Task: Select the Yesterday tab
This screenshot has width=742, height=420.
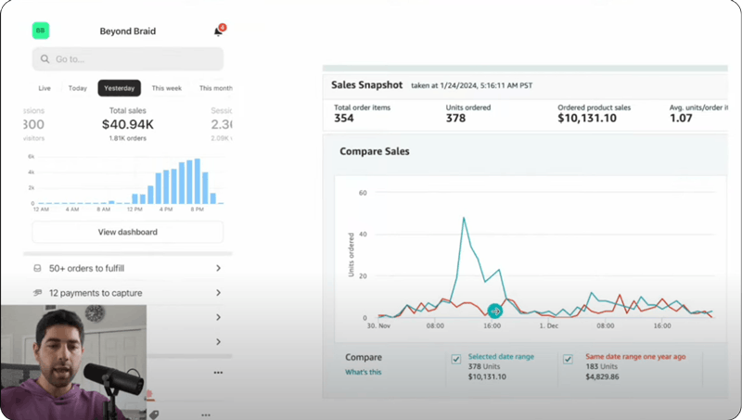Action: 119,88
